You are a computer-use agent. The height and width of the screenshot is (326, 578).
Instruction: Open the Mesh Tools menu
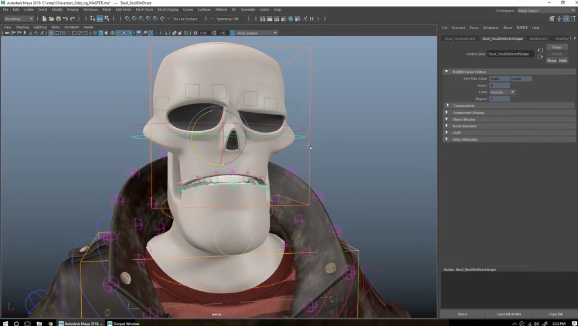point(144,10)
